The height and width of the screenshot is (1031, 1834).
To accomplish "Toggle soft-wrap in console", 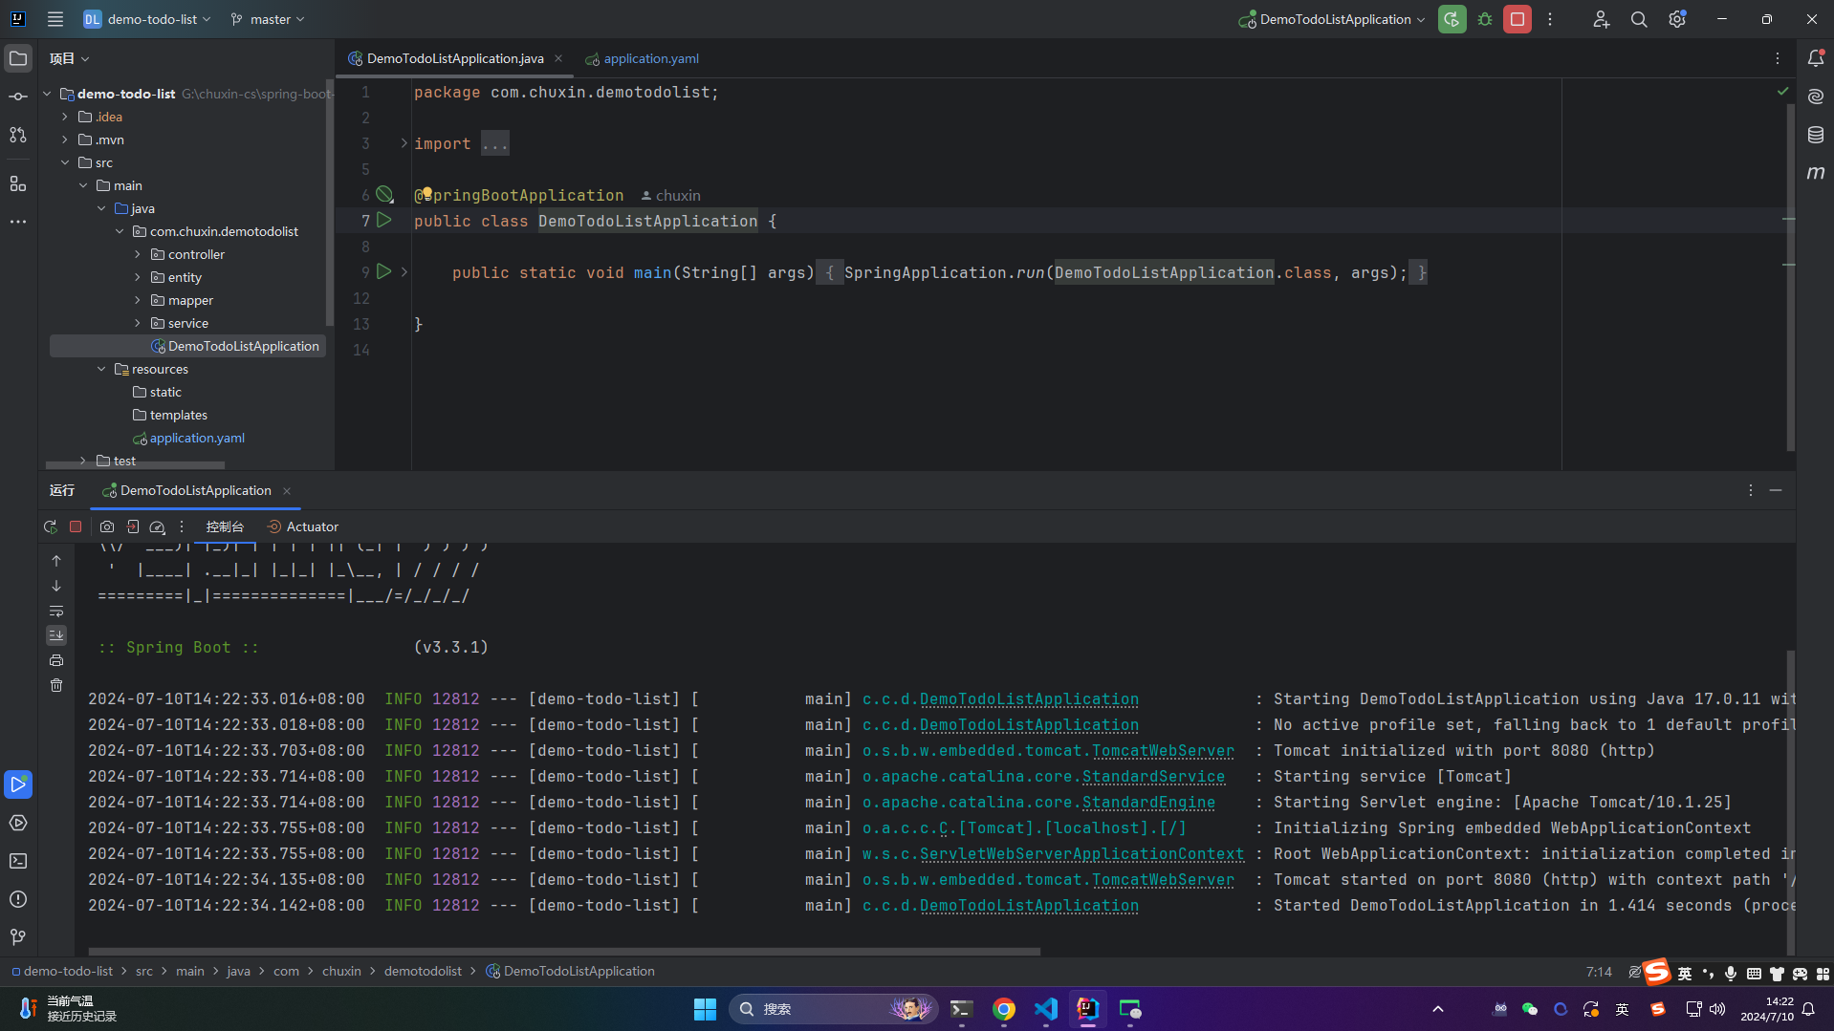I will click(56, 611).
